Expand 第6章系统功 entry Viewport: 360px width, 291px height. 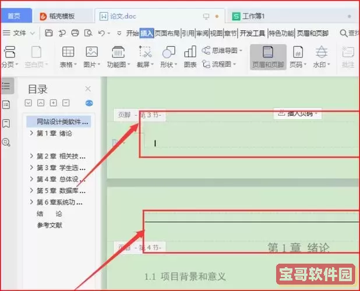[31, 202]
